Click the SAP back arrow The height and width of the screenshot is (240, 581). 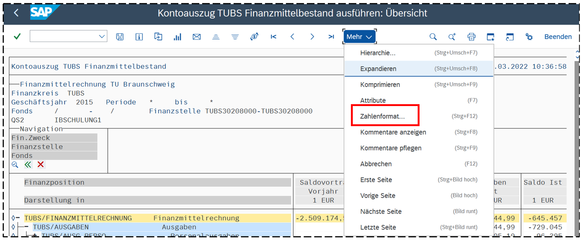(x=16, y=13)
